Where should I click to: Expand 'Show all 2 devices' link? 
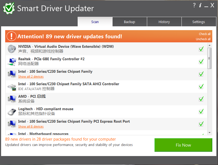click(x=31, y=77)
